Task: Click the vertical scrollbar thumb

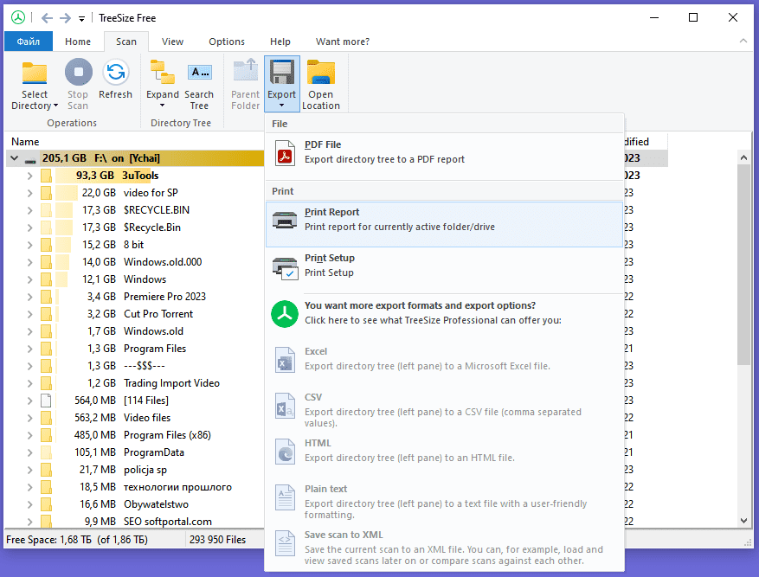Action: [743, 265]
